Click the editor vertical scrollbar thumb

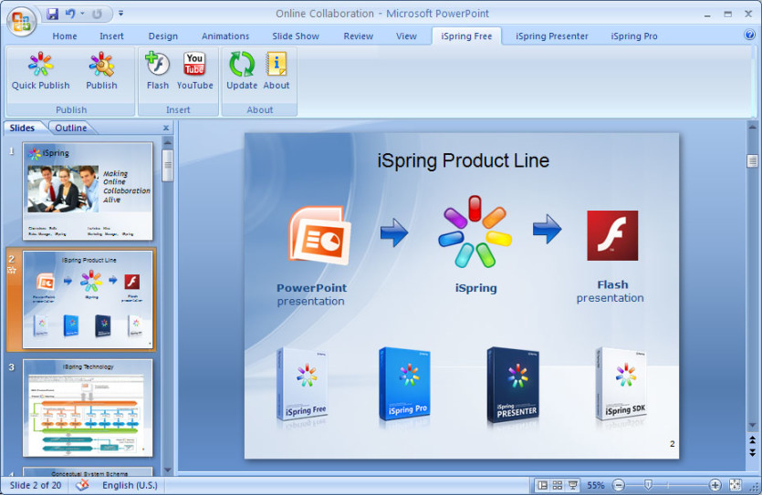point(752,160)
